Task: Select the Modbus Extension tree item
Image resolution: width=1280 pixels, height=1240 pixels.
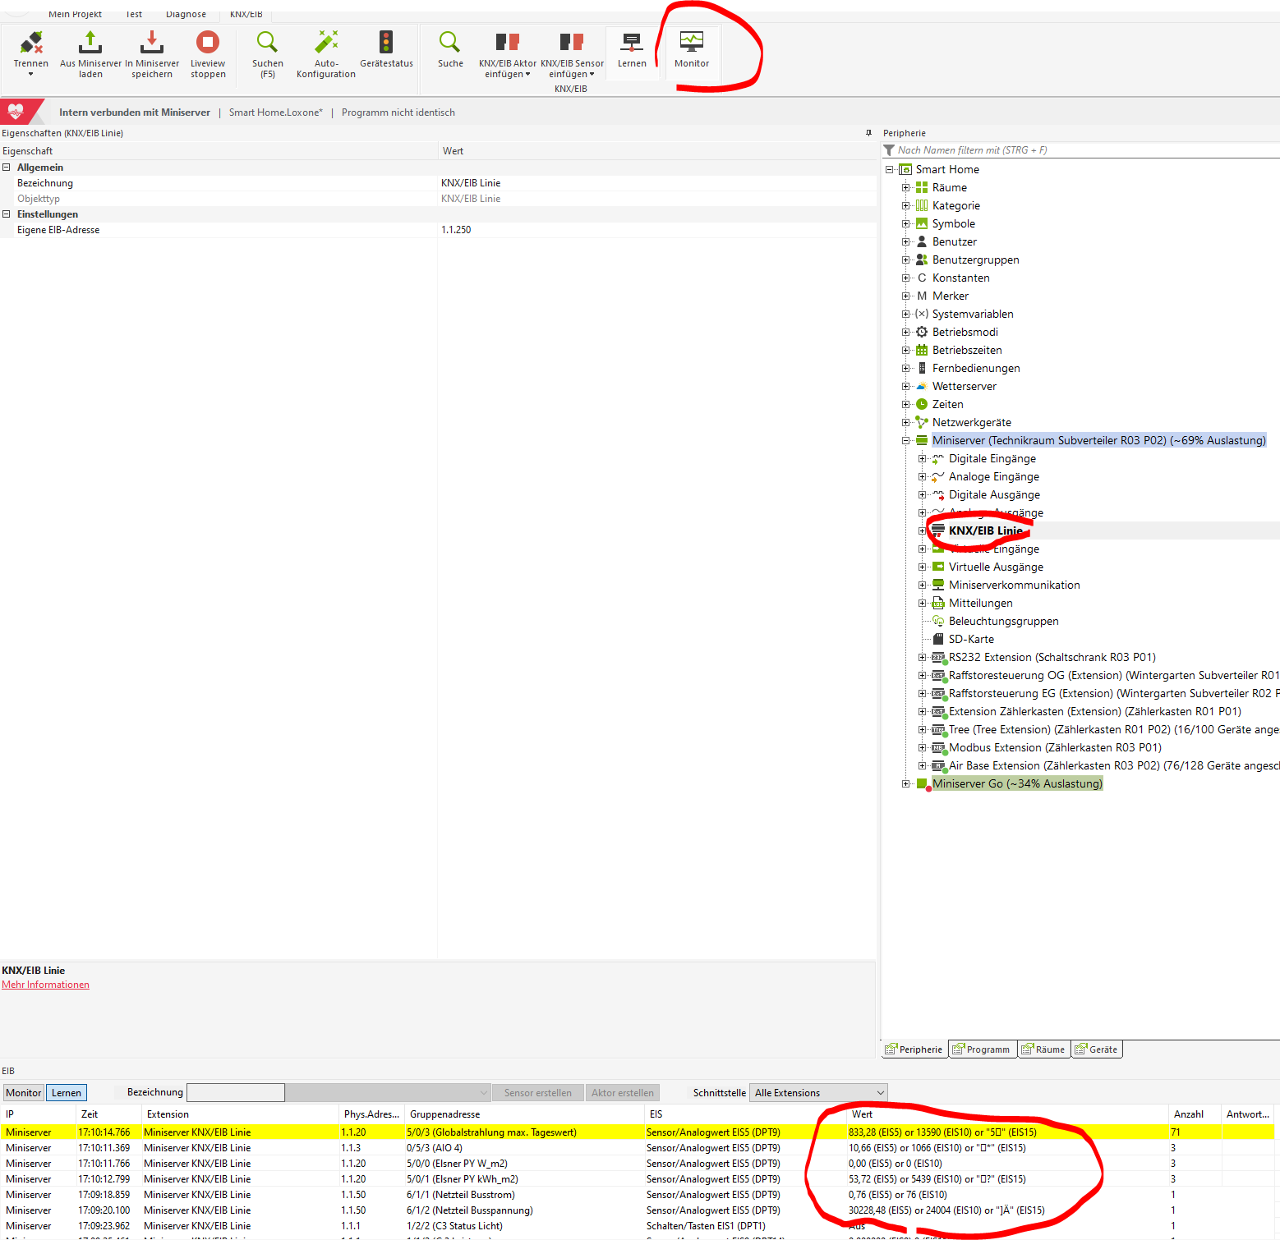Action: coord(1055,747)
